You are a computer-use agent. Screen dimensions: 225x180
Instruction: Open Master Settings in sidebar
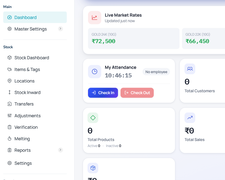35,29
